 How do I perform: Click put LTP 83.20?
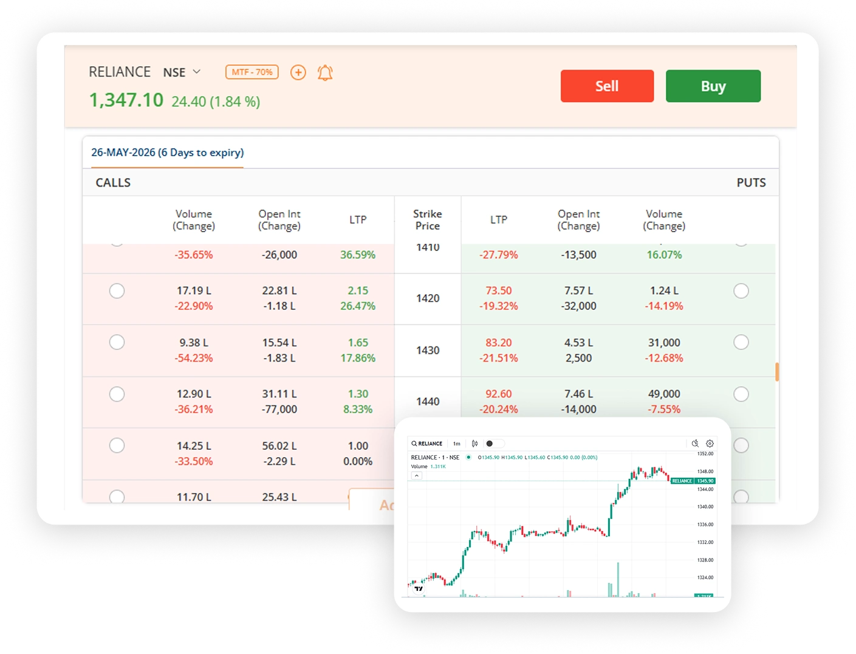499,343
